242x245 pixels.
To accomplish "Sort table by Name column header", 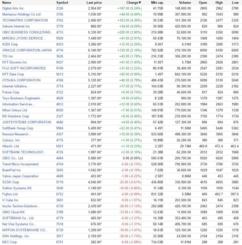I will point(6,2).
